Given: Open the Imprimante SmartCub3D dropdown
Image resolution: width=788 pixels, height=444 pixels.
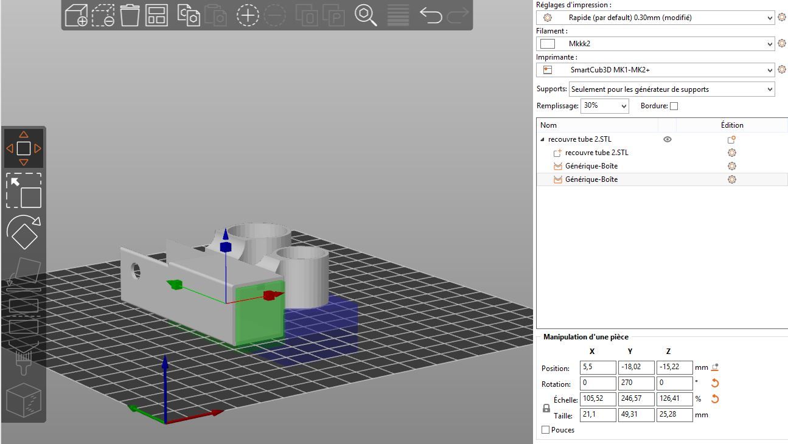Looking at the screenshot, I should pyautogui.click(x=655, y=70).
